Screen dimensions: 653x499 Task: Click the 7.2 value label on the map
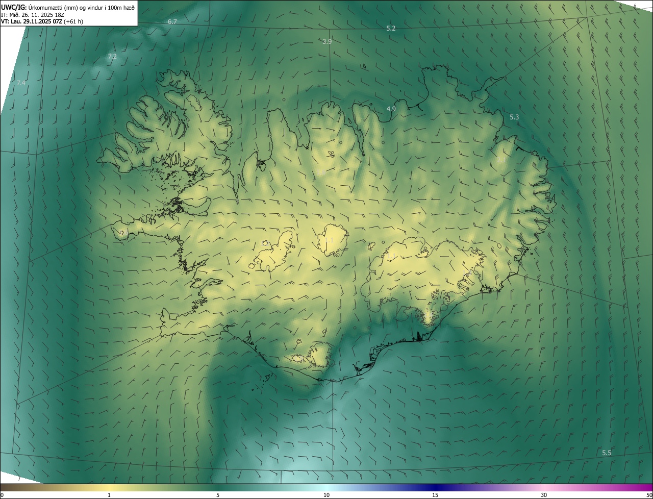tap(112, 57)
